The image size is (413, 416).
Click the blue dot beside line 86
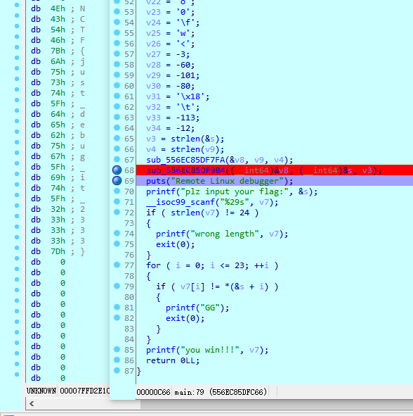coord(117,360)
